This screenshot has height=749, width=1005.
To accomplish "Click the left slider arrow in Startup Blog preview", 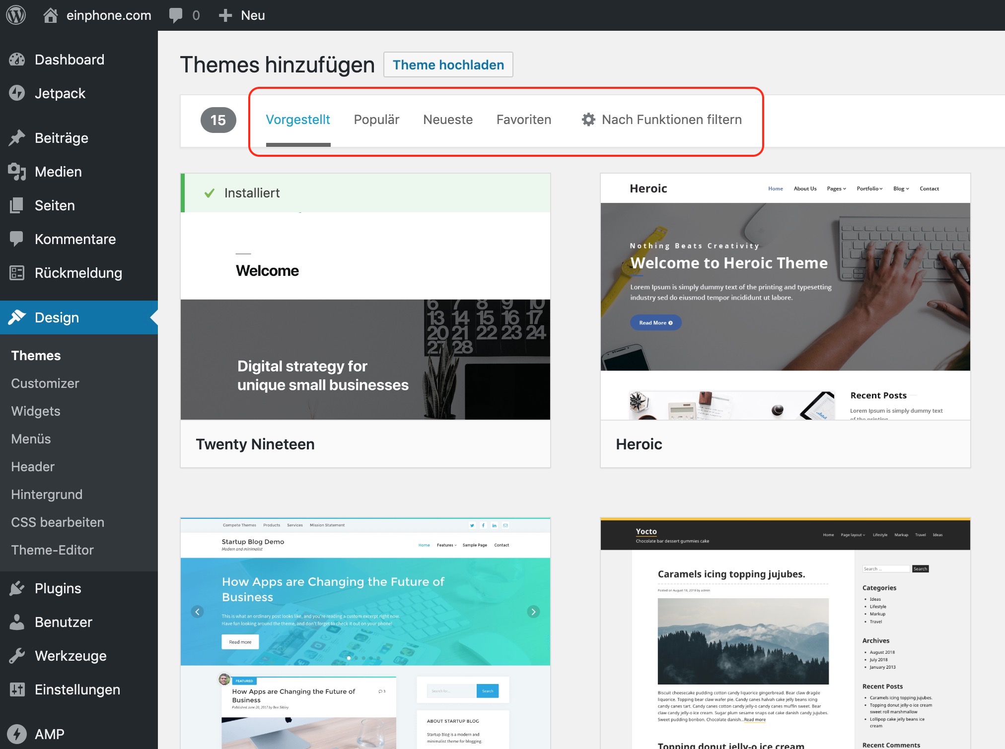I will click(x=198, y=612).
